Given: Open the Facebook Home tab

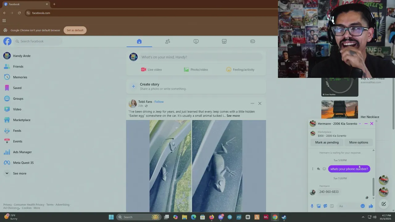Looking at the screenshot, I should click(x=139, y=41).
